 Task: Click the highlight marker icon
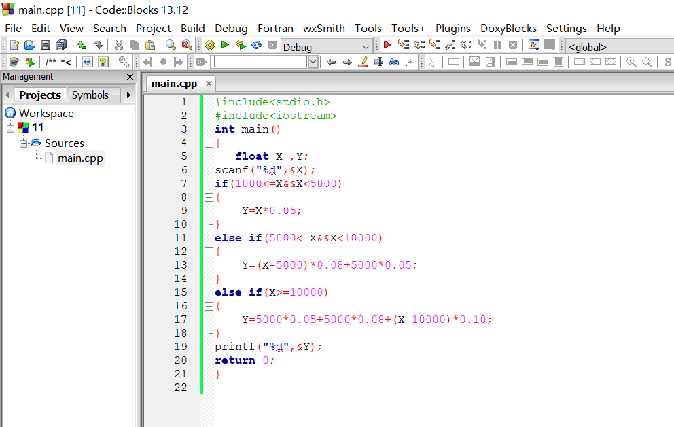[x=363, y=62]
